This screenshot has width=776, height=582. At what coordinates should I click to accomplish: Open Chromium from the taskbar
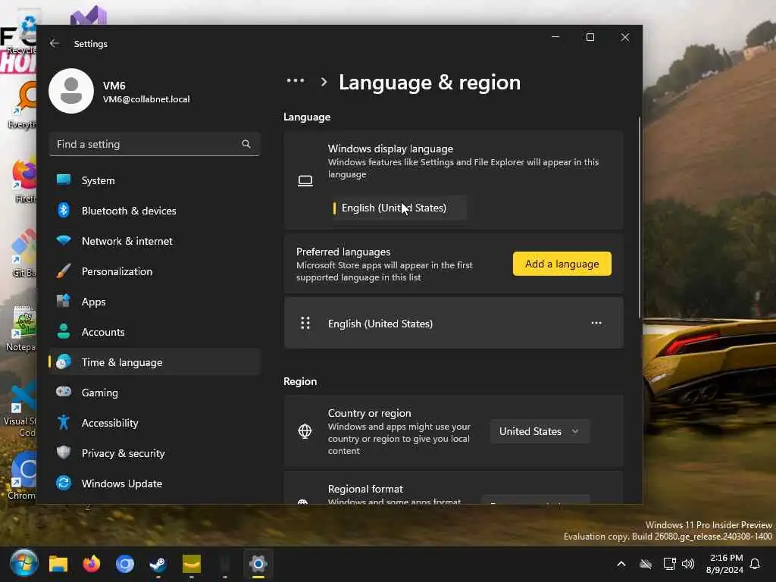click(x=125, y=564)
